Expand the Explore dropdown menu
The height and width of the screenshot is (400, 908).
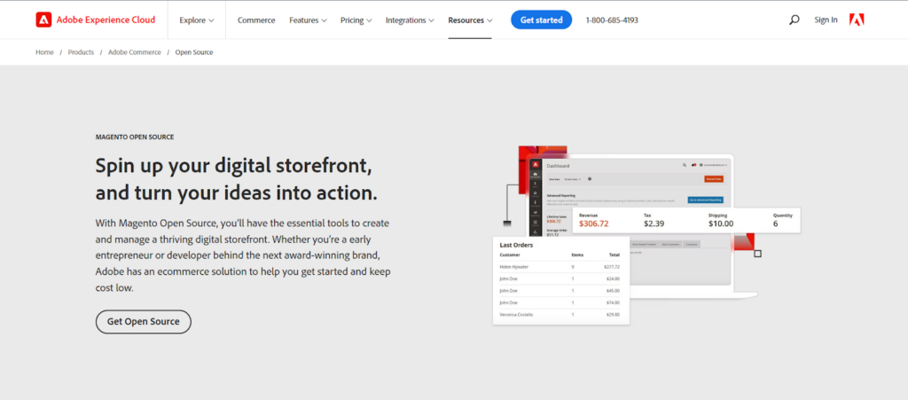(x=197, y=20)
